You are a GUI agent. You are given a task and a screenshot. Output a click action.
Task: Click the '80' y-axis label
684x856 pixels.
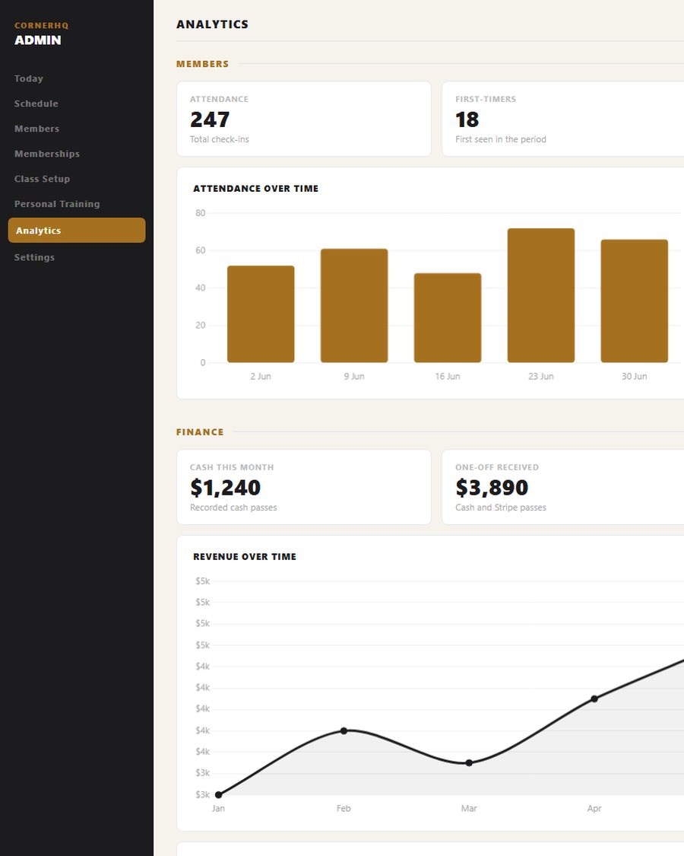tap(200, 213)
